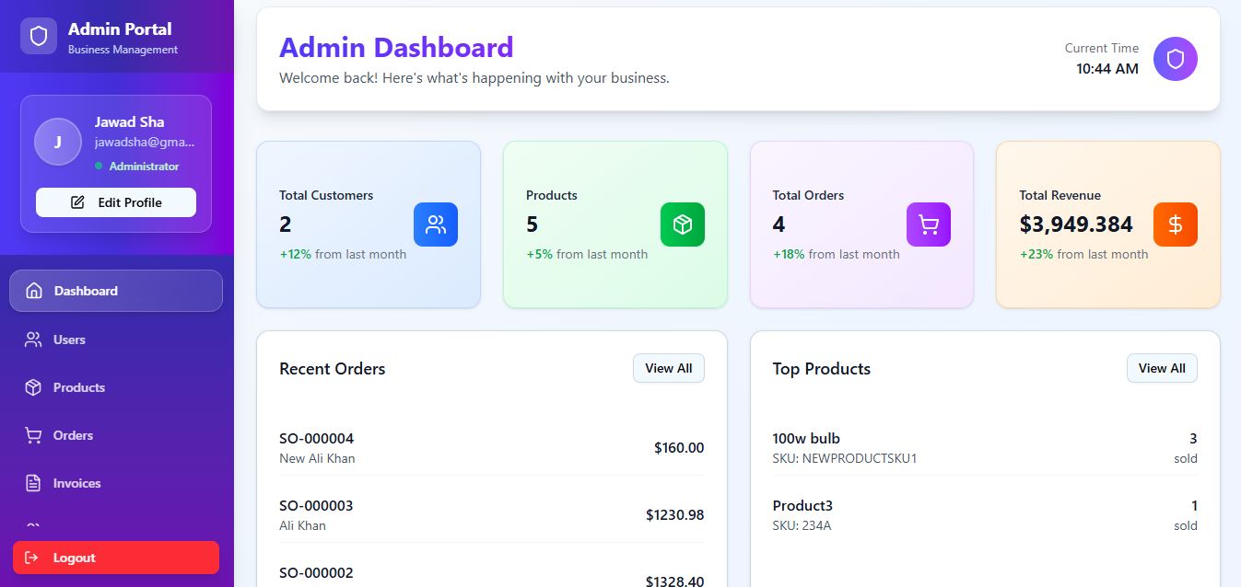The height and width of the screenshot is (587, 1241).
Task: Click the blue Total Customers icon
Action: click(x=435, y=224)
